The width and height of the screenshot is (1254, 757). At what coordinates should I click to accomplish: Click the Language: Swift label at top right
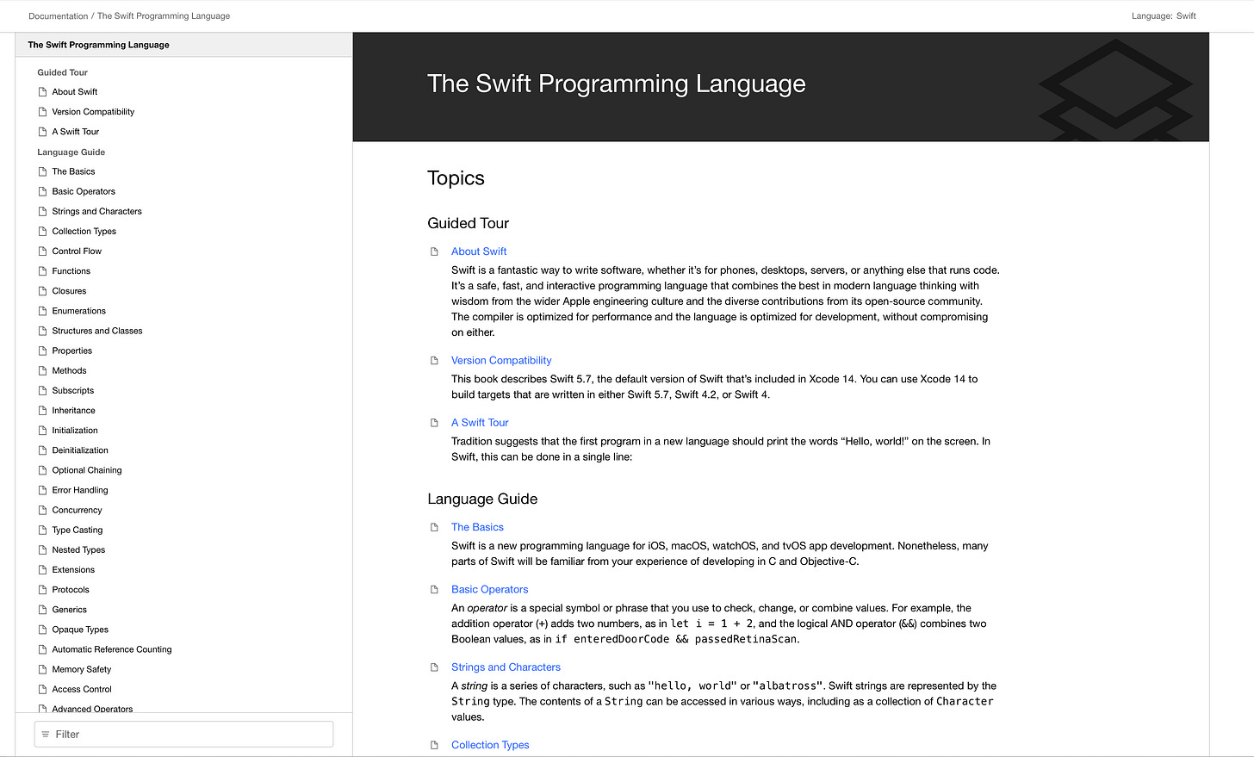pos(1164,16)
